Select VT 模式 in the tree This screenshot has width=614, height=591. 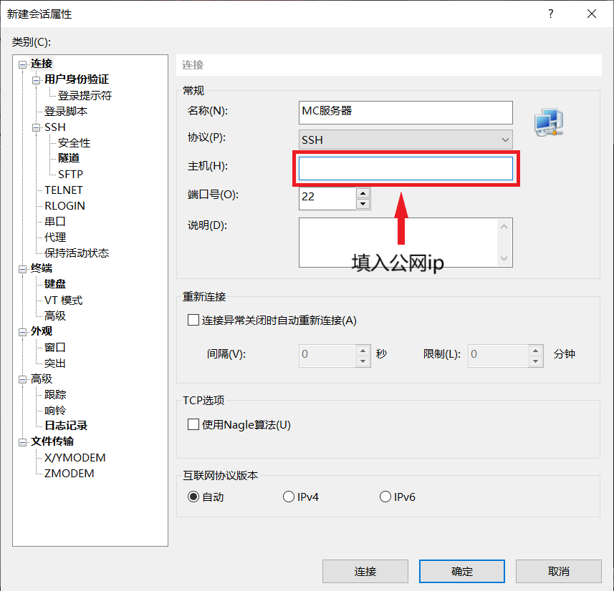[64, 301]
